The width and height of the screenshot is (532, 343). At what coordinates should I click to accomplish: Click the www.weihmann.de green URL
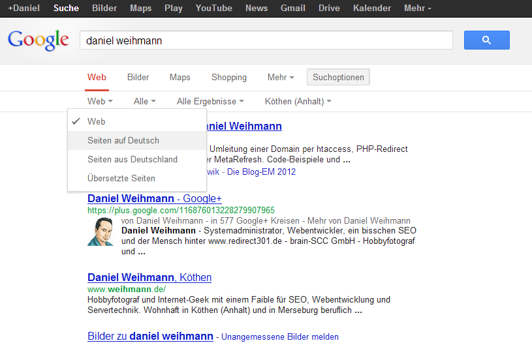[127, 289]
